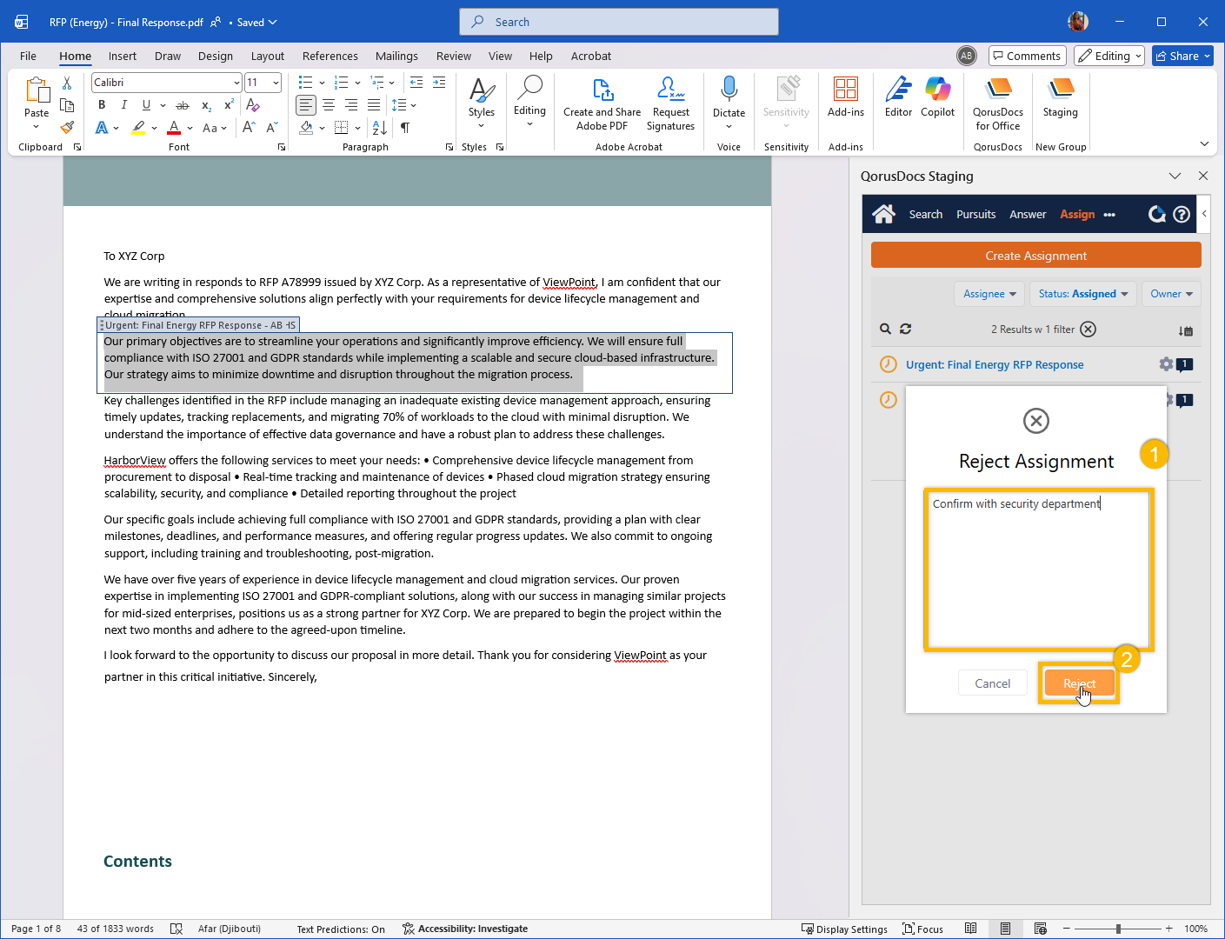Click the Create Assignment button
1225x939 pixels.
coord(1035,256)
